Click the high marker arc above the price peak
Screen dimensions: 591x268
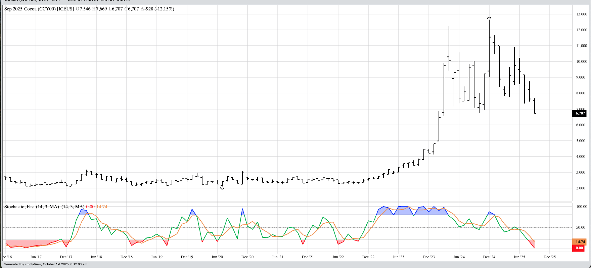(x=489, y=18)
